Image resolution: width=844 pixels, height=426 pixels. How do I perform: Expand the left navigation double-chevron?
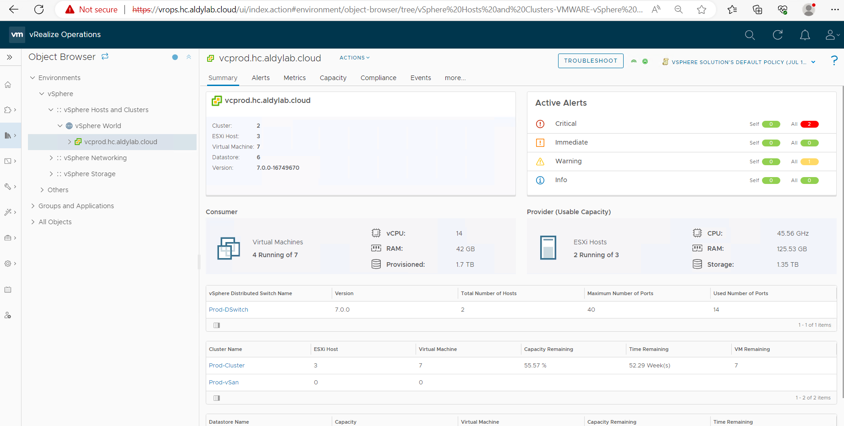tap(10, 57)
